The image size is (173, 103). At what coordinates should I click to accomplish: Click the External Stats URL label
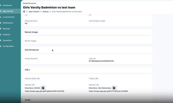coord(32,78)
